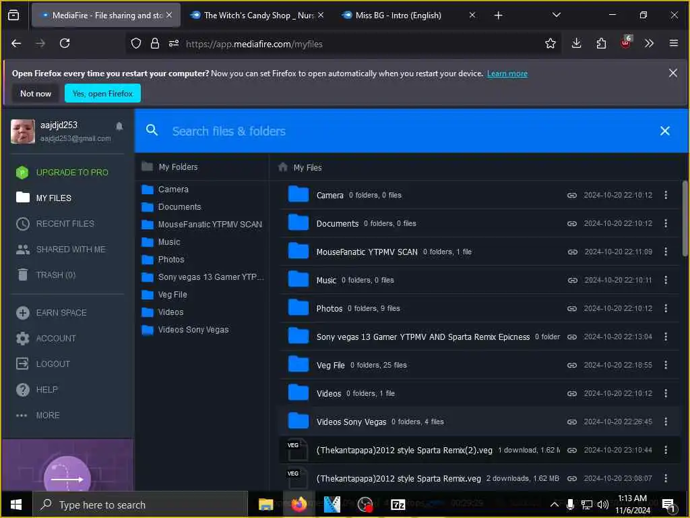
Task: Copy share link for Videos Sony Vegas folder
Action: click(x=571, y=422)
